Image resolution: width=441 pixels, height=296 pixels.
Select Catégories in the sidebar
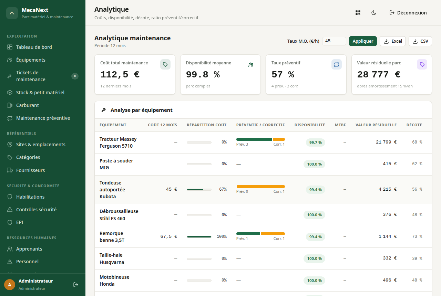(43, 157)
